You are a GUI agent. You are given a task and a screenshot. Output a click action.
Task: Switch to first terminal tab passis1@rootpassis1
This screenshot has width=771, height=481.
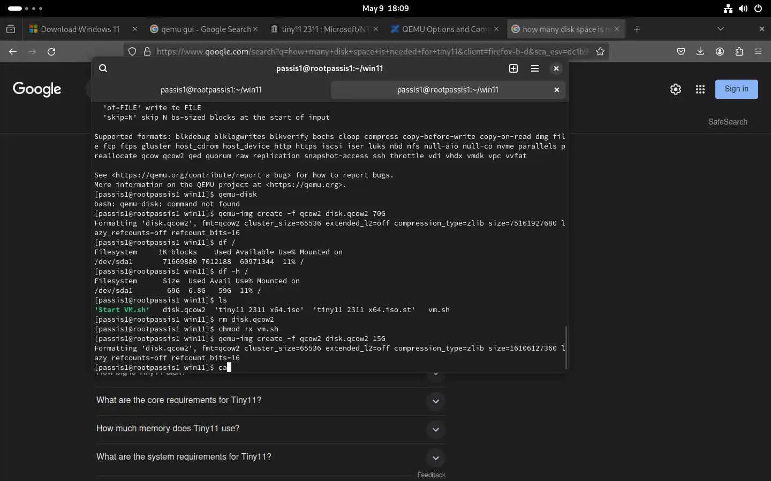coord(211,90)
